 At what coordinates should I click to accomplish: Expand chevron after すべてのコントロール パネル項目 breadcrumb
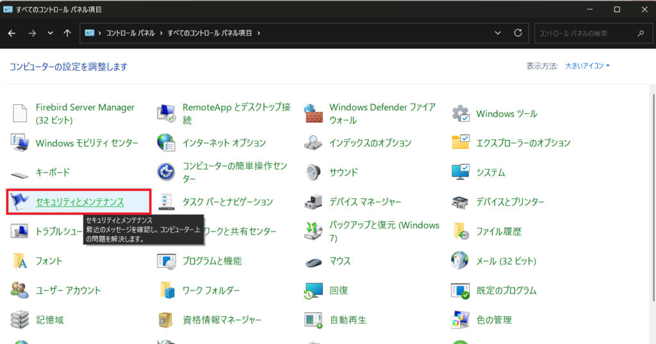coord(259,33)
